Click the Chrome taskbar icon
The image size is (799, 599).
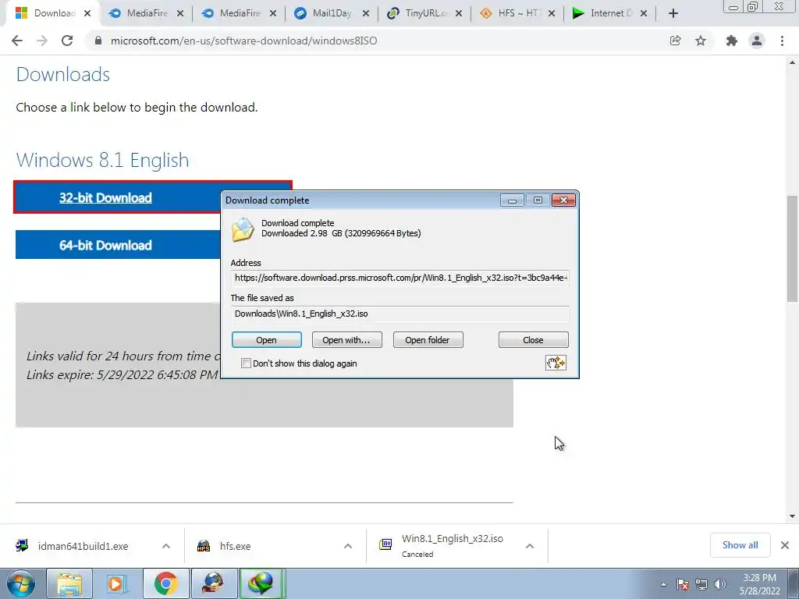(x=165, y=583)
